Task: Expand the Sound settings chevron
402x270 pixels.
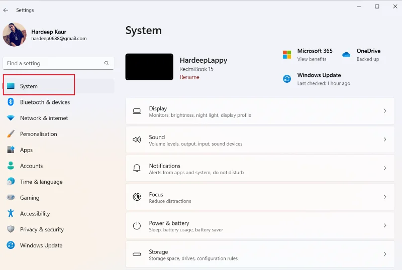Action: [385, 140]
